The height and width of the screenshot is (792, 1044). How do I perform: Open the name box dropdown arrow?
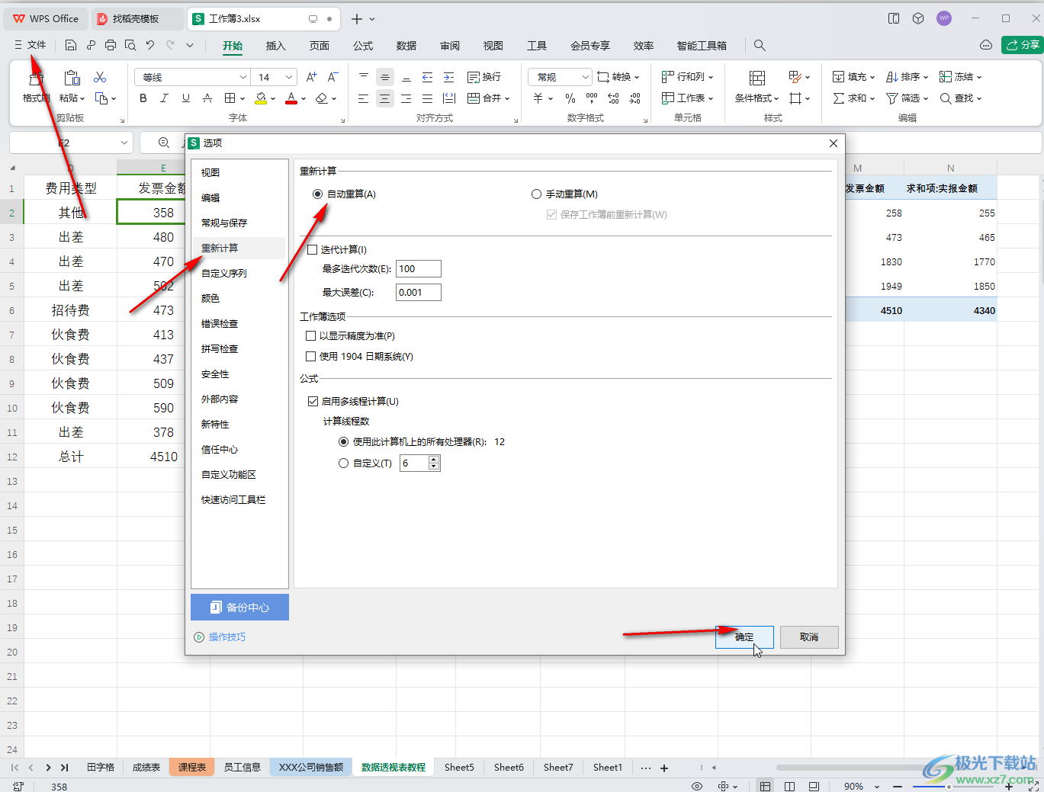(124, 143)
